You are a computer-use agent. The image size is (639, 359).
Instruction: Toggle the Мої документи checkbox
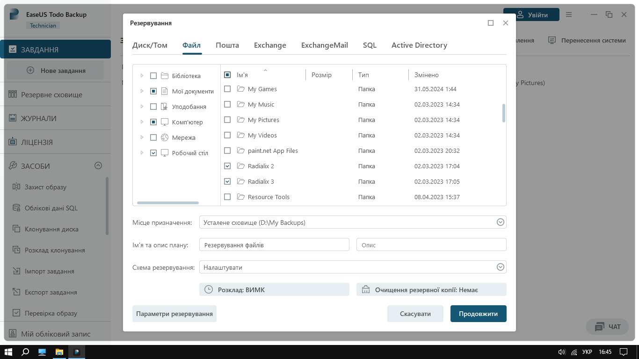153,91
